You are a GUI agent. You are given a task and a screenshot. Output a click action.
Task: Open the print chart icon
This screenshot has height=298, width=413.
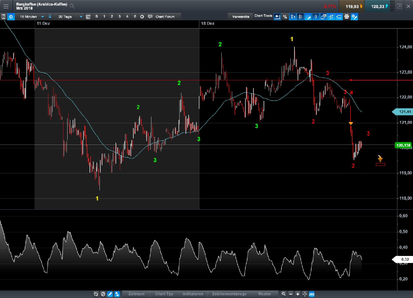pyautogui.click(x=346, y=17)
